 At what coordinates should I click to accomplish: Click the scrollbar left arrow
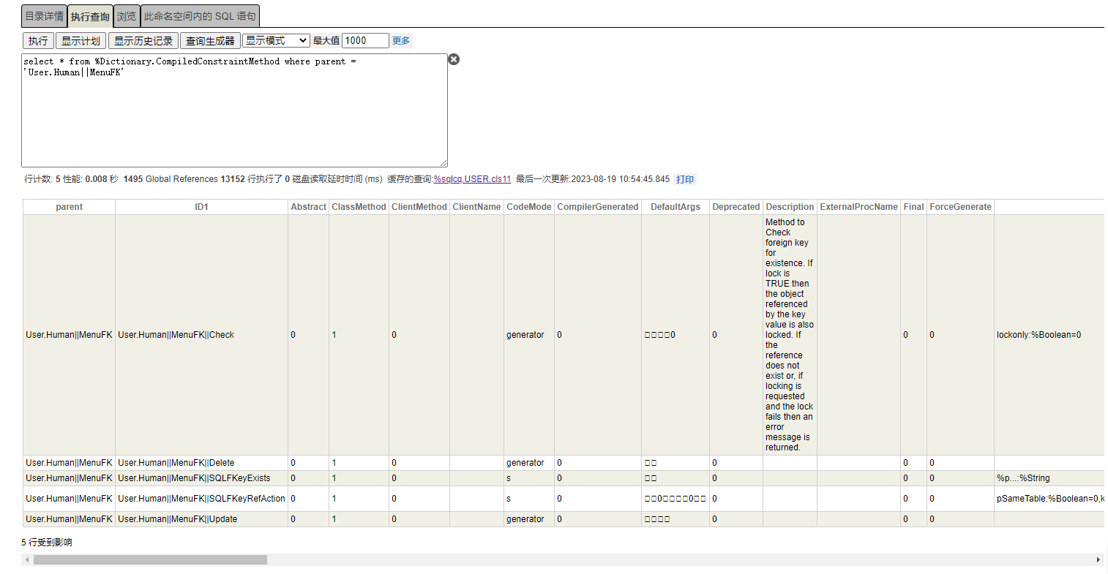point(27,559)
